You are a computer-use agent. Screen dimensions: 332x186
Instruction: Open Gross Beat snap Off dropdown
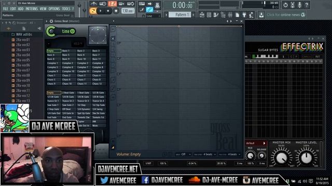[x=183, y=154]
